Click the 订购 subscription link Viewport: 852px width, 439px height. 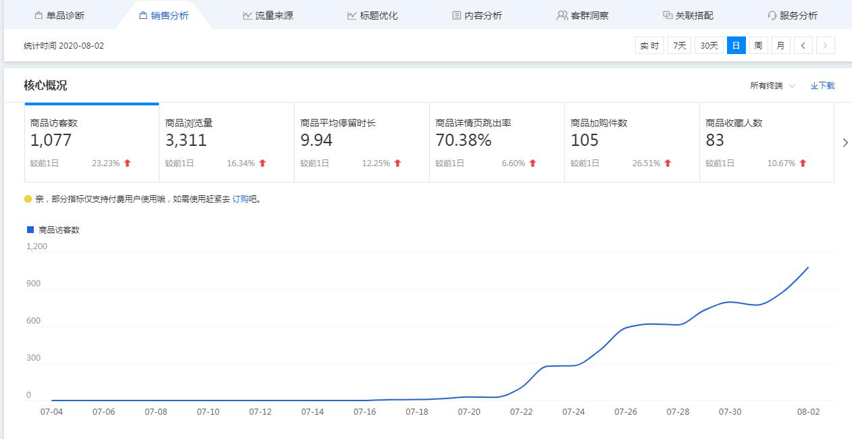click(240, 199)
